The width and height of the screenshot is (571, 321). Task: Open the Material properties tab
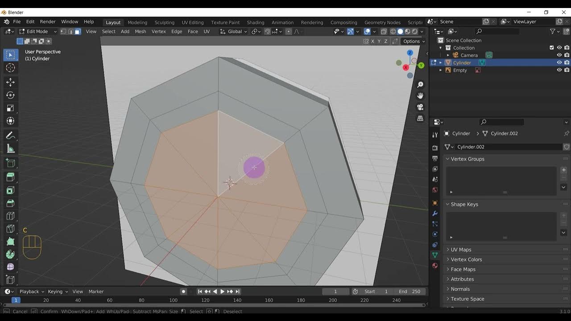(435, 266)
